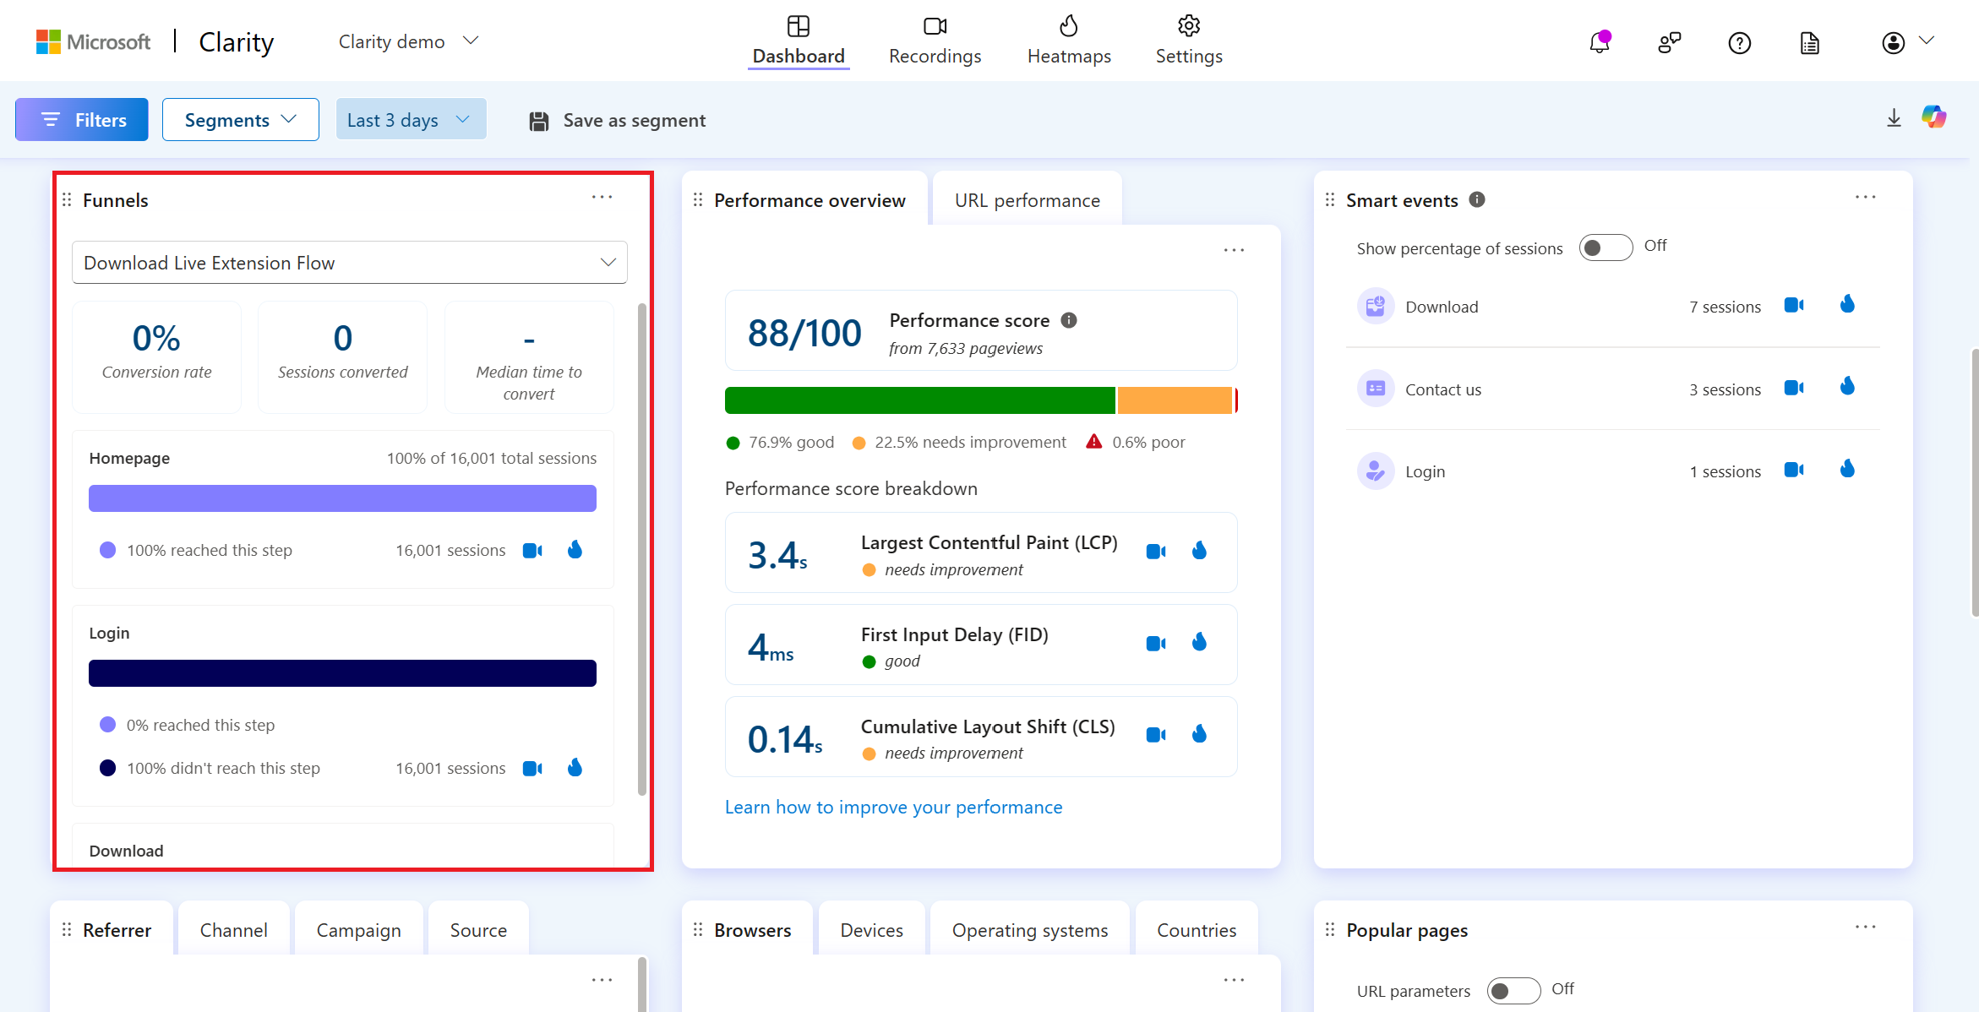Open the Settings gear in top navigation
The image size is (1979, 1012).
tap(1187, 40)
